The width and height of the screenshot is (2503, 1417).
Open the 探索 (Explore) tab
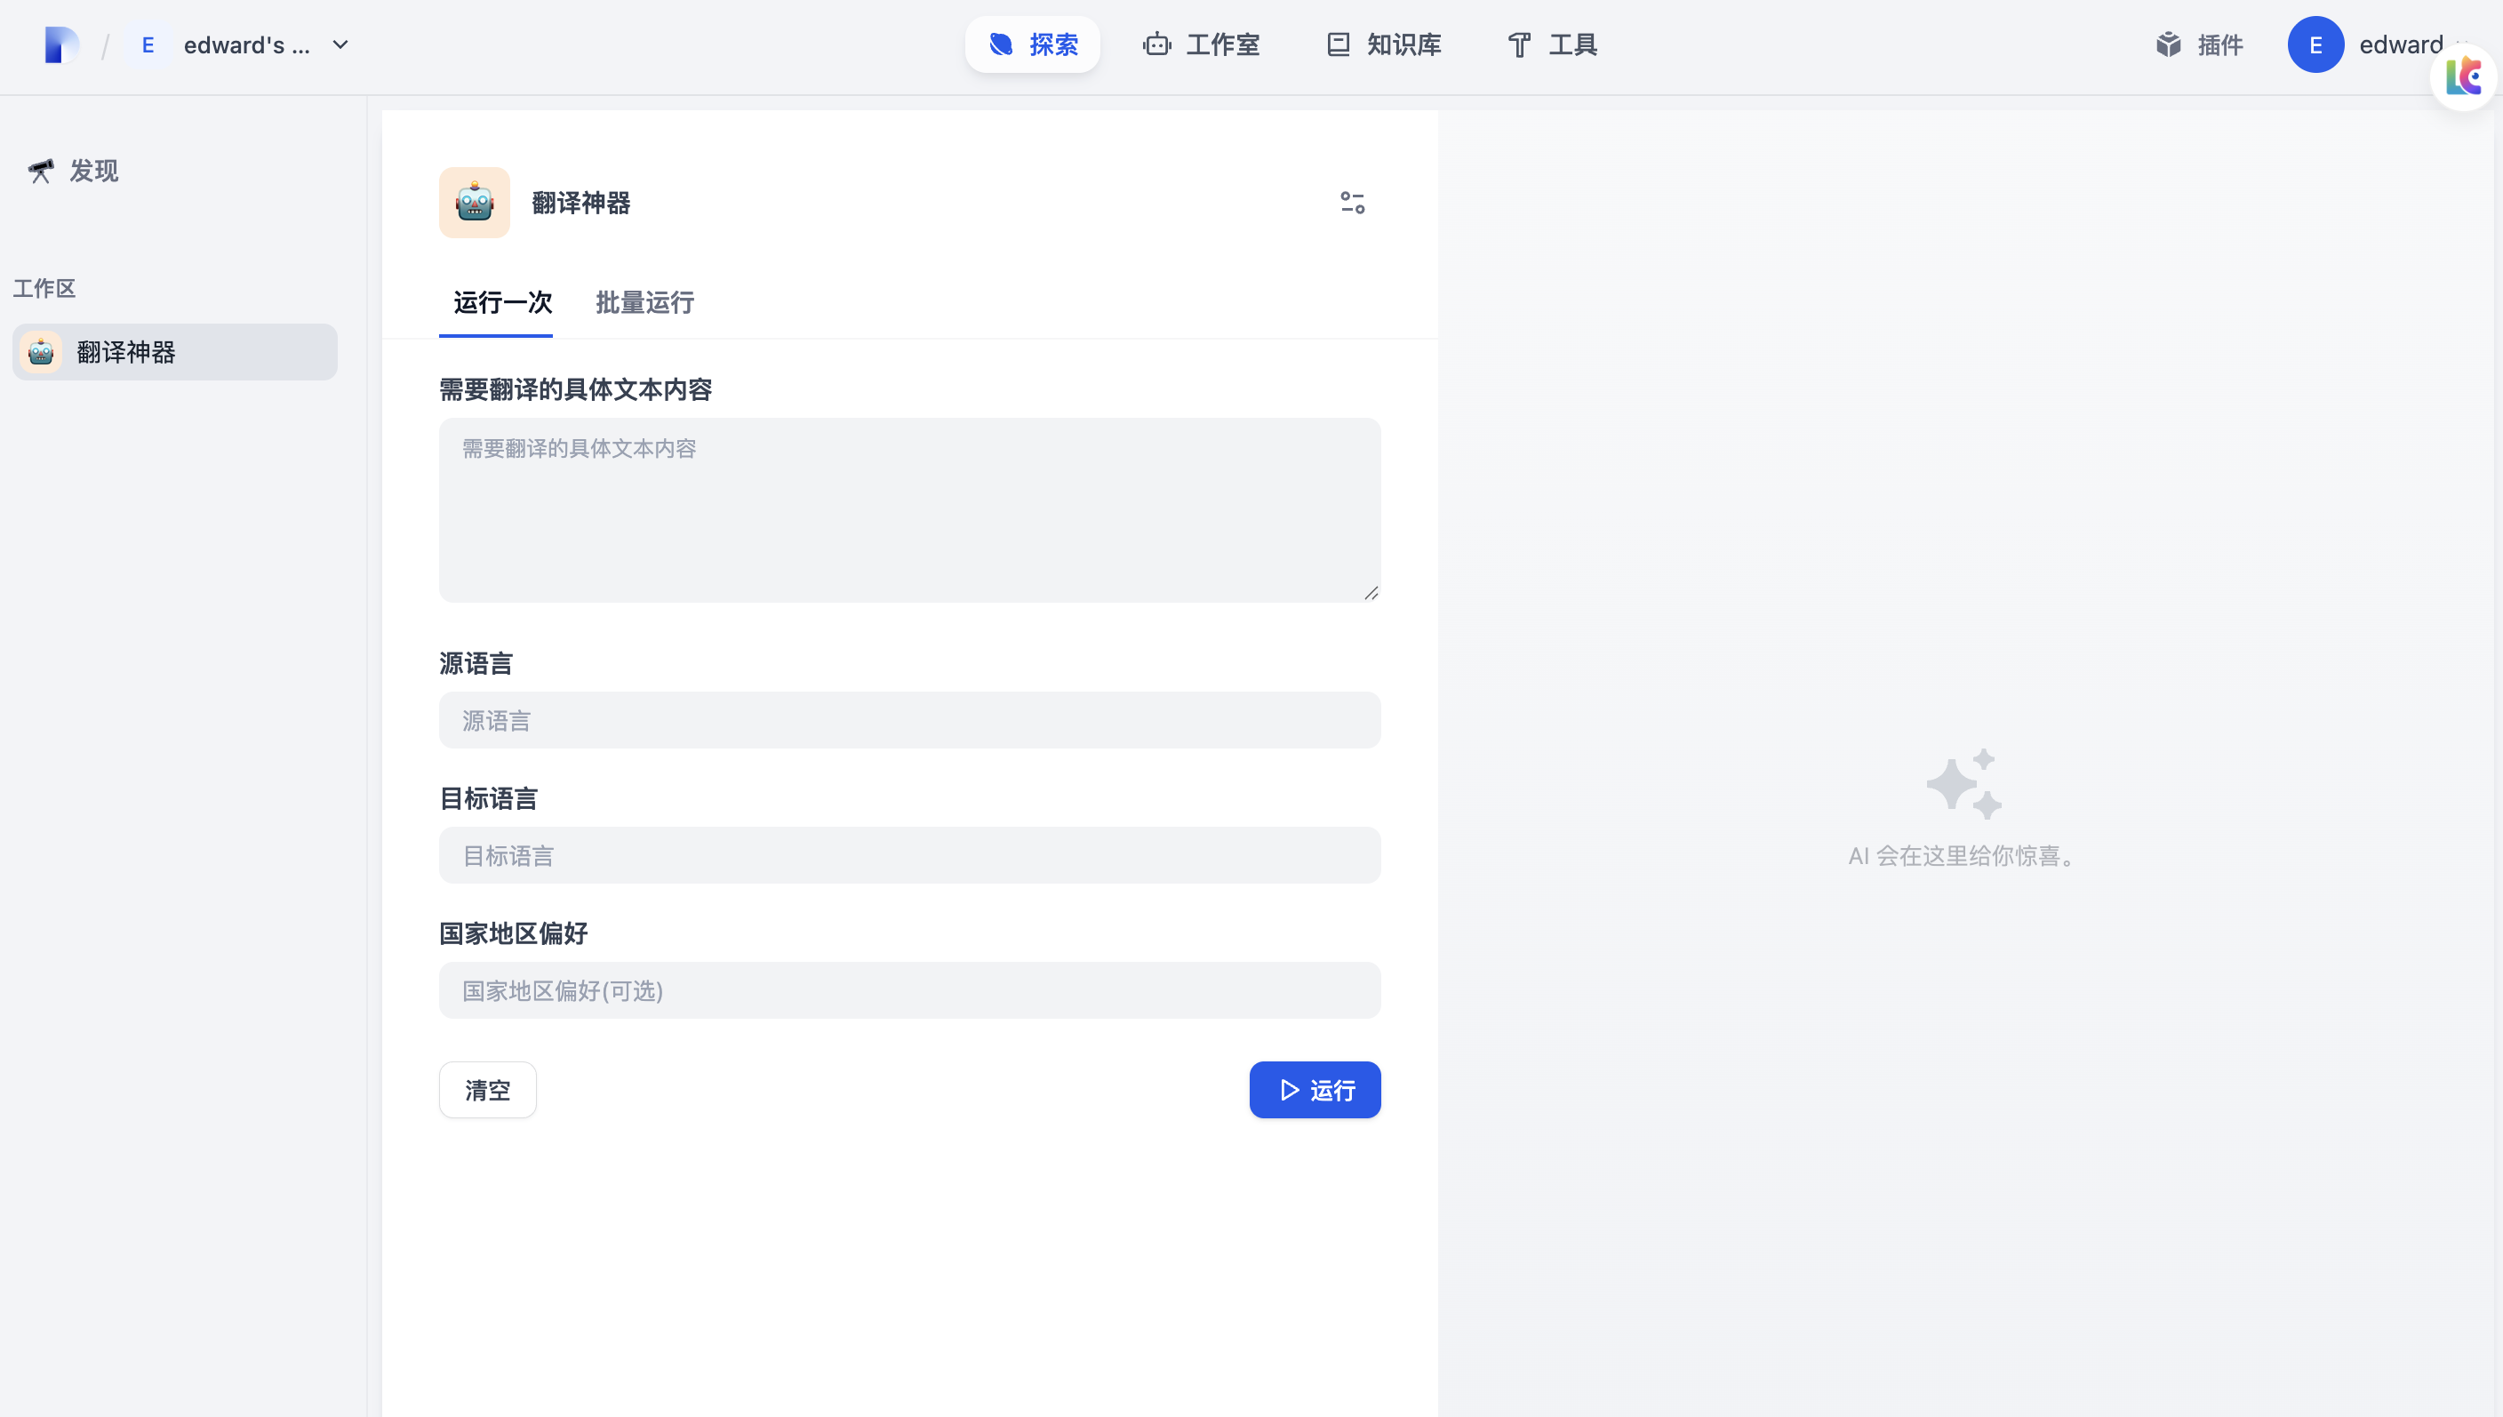pos(1032,44)
